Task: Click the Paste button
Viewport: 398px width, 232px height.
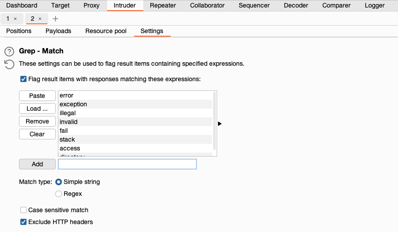Action: tap(37, 96)
